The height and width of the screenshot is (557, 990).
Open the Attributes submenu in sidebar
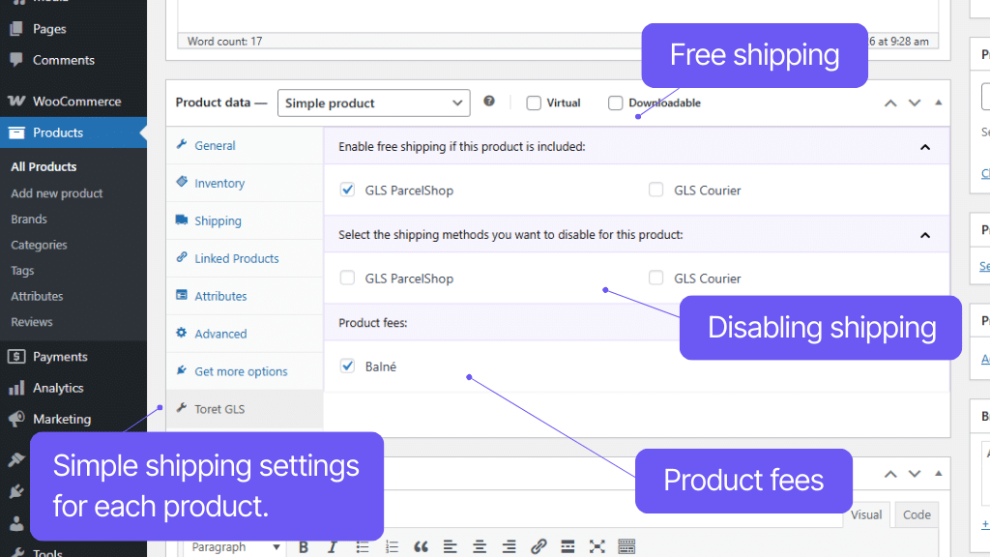[x=38, y=296]
